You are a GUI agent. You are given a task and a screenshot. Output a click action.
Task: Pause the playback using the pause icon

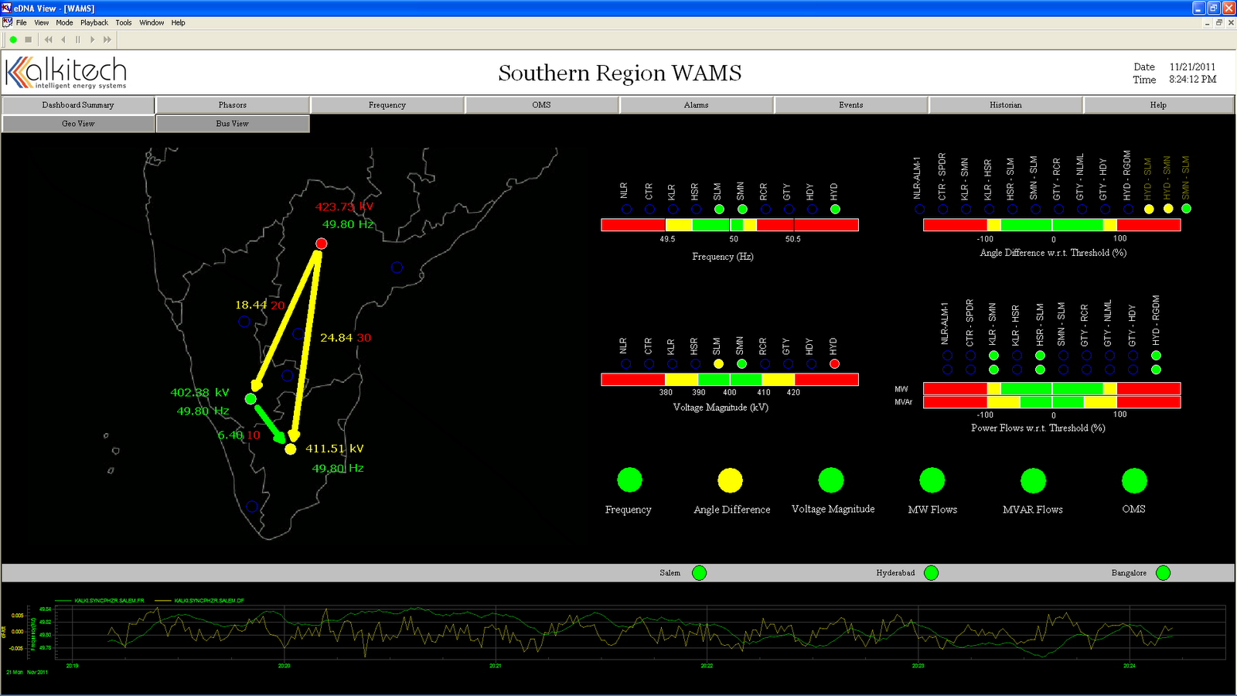78,39
